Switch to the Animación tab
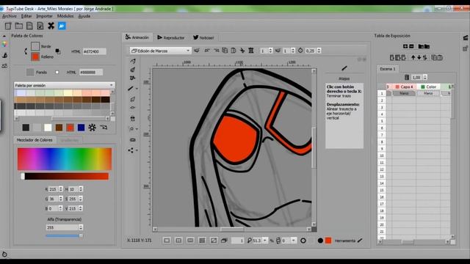Viewport: 470px width, 264px height. [x=137, y=37]
